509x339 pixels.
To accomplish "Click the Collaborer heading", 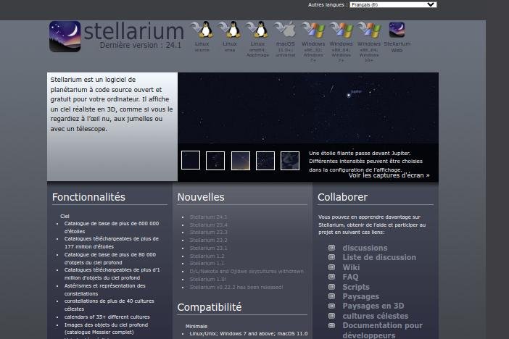I will click(342, 197).
